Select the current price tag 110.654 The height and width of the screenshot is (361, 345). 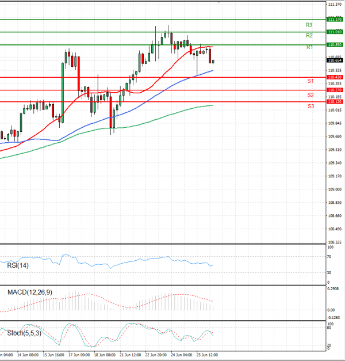(x=334, y=60)
